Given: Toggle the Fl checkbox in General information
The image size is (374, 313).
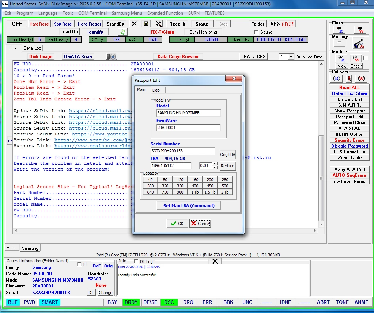Looking at the screenshot, I should point(79,264).
